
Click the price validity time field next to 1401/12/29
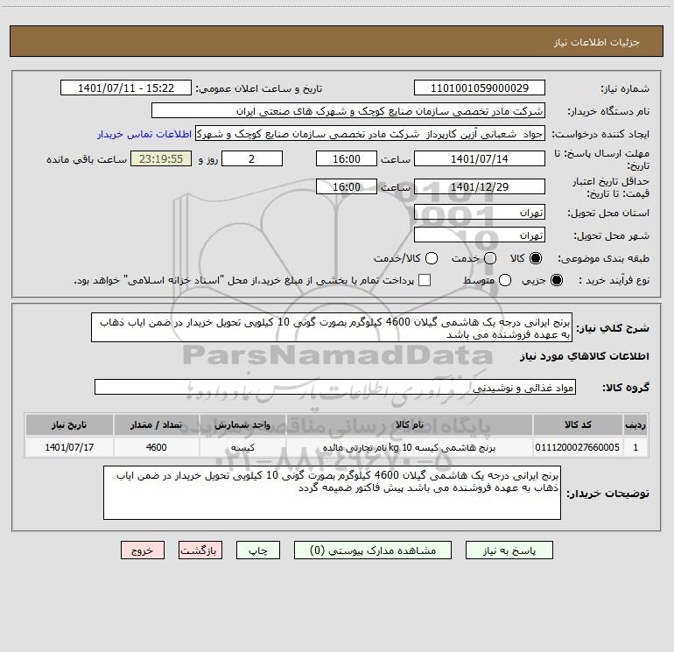tap(347, 186)
